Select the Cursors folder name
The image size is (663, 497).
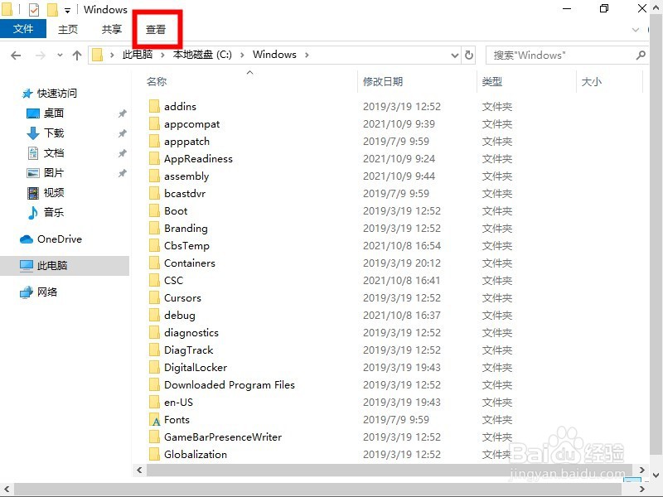click(x=182, y=298)
